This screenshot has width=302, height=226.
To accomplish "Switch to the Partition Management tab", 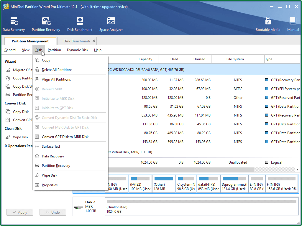I will (x=30, y=41).
